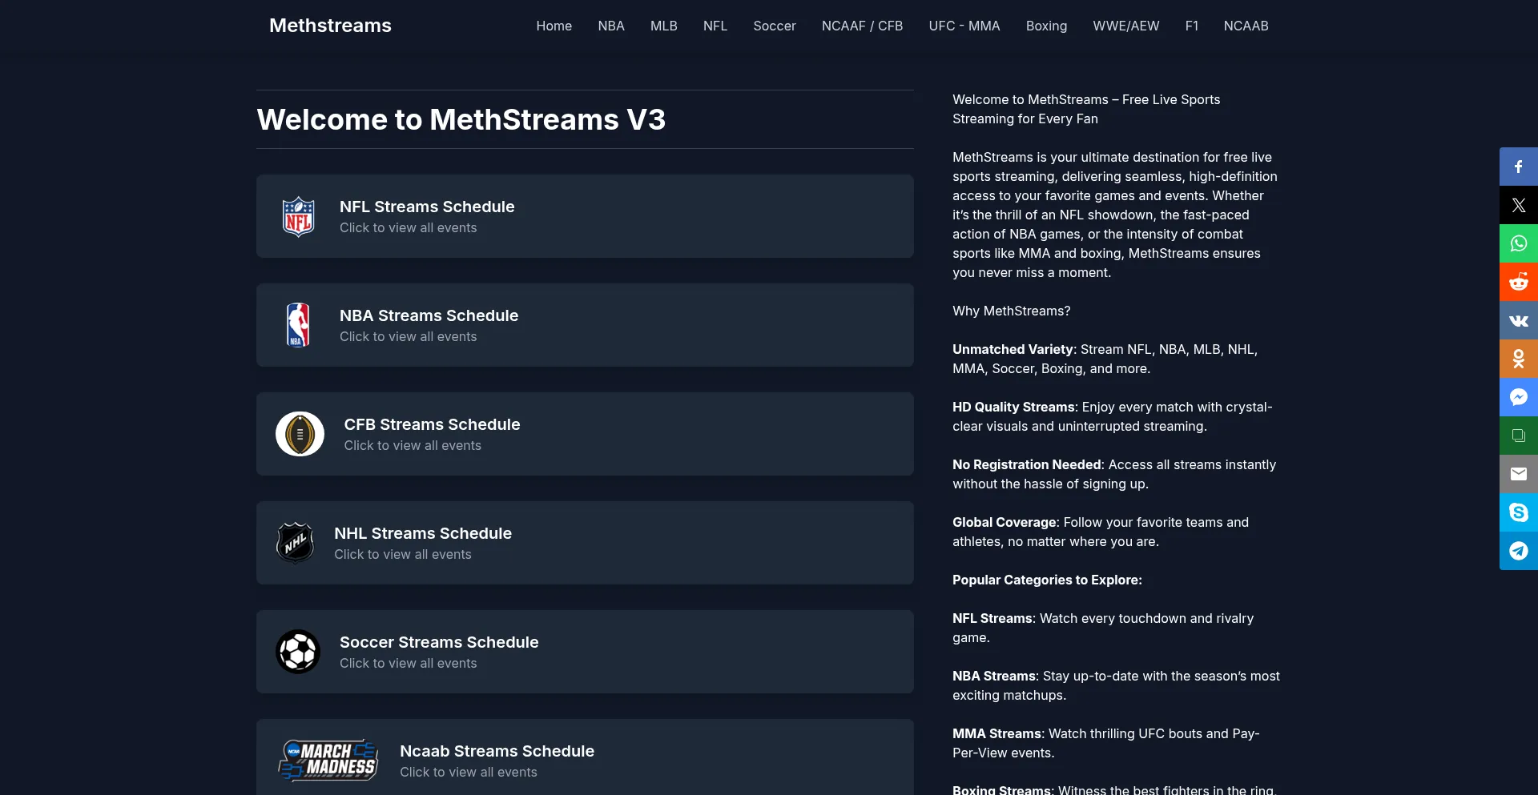
Task: Share via the Telegram icon
Action: (1519, 551)
